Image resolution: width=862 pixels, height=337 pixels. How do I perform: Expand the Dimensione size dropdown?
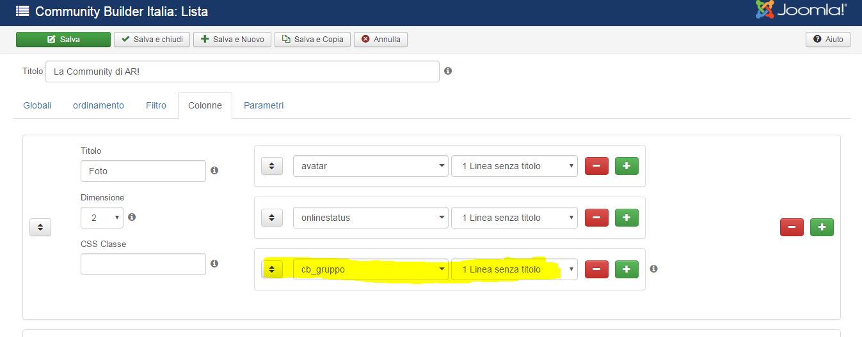[102, 218]
